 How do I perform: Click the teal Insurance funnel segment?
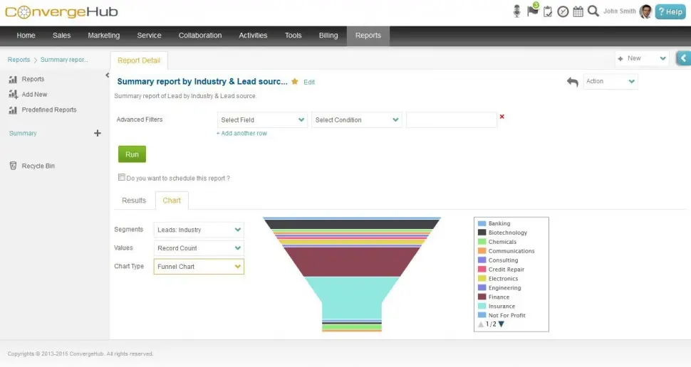(352, 297)
